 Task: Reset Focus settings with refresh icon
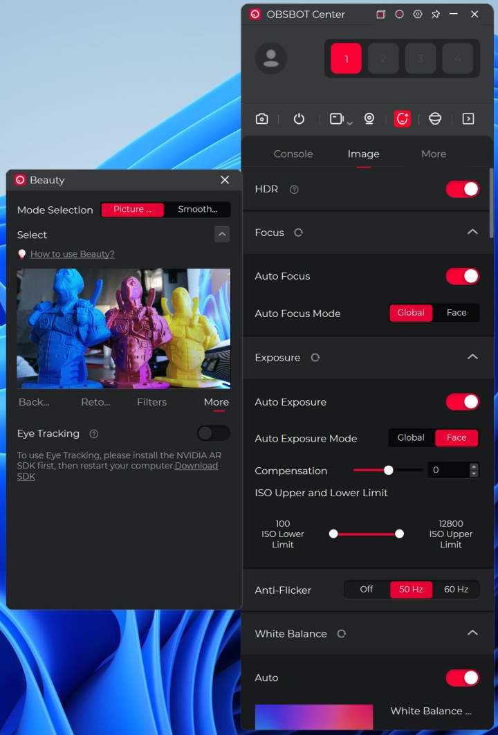299,233
